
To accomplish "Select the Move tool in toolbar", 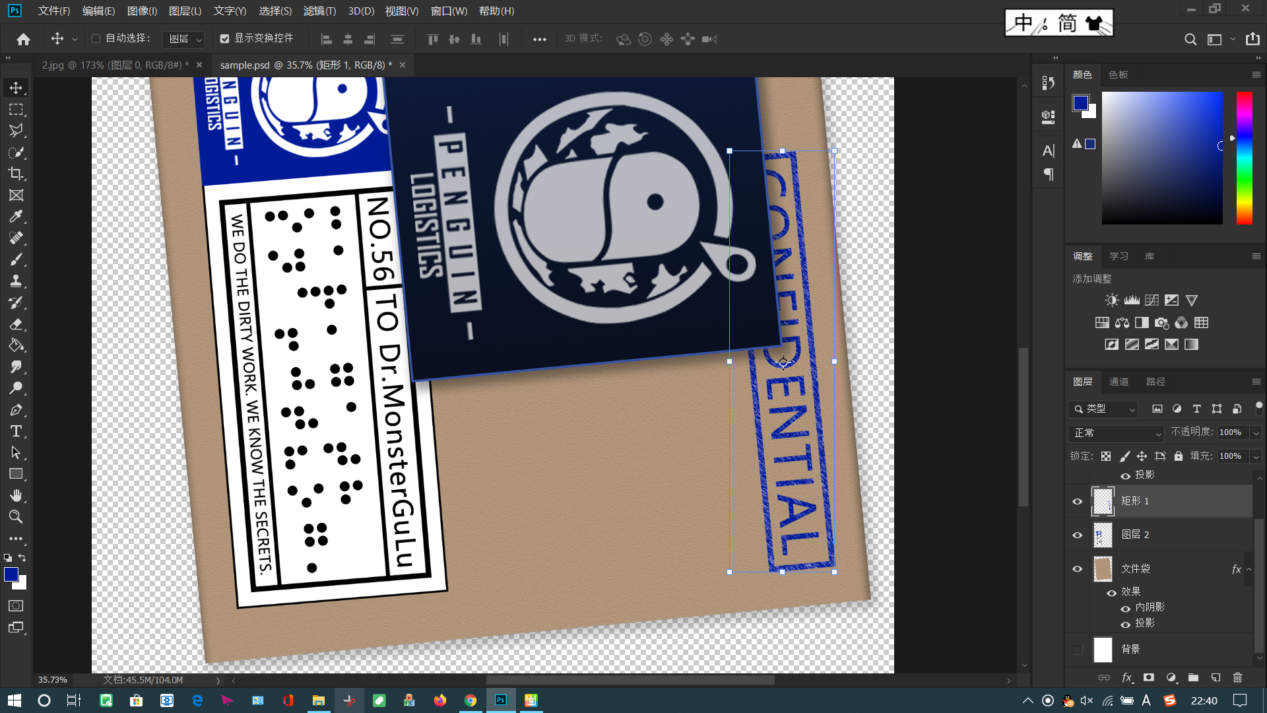I will pos(16,88).
